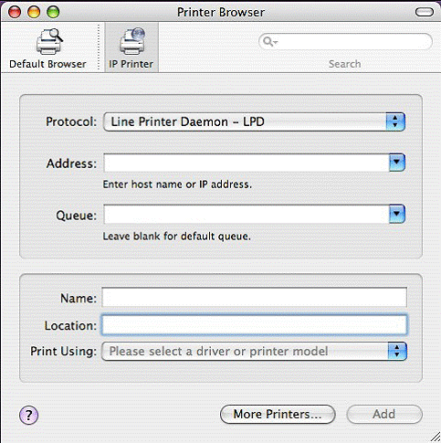This screenshot has width=441, height=443.
Task: Expand the Queue dropdown arrow
Action: tap(397, 214)
